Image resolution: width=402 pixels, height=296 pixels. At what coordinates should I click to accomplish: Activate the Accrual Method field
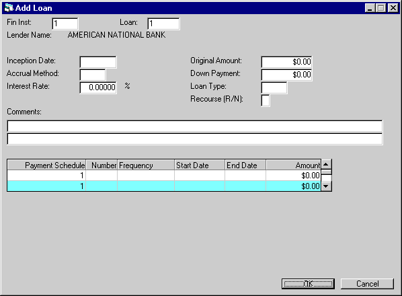coord(93,75)
